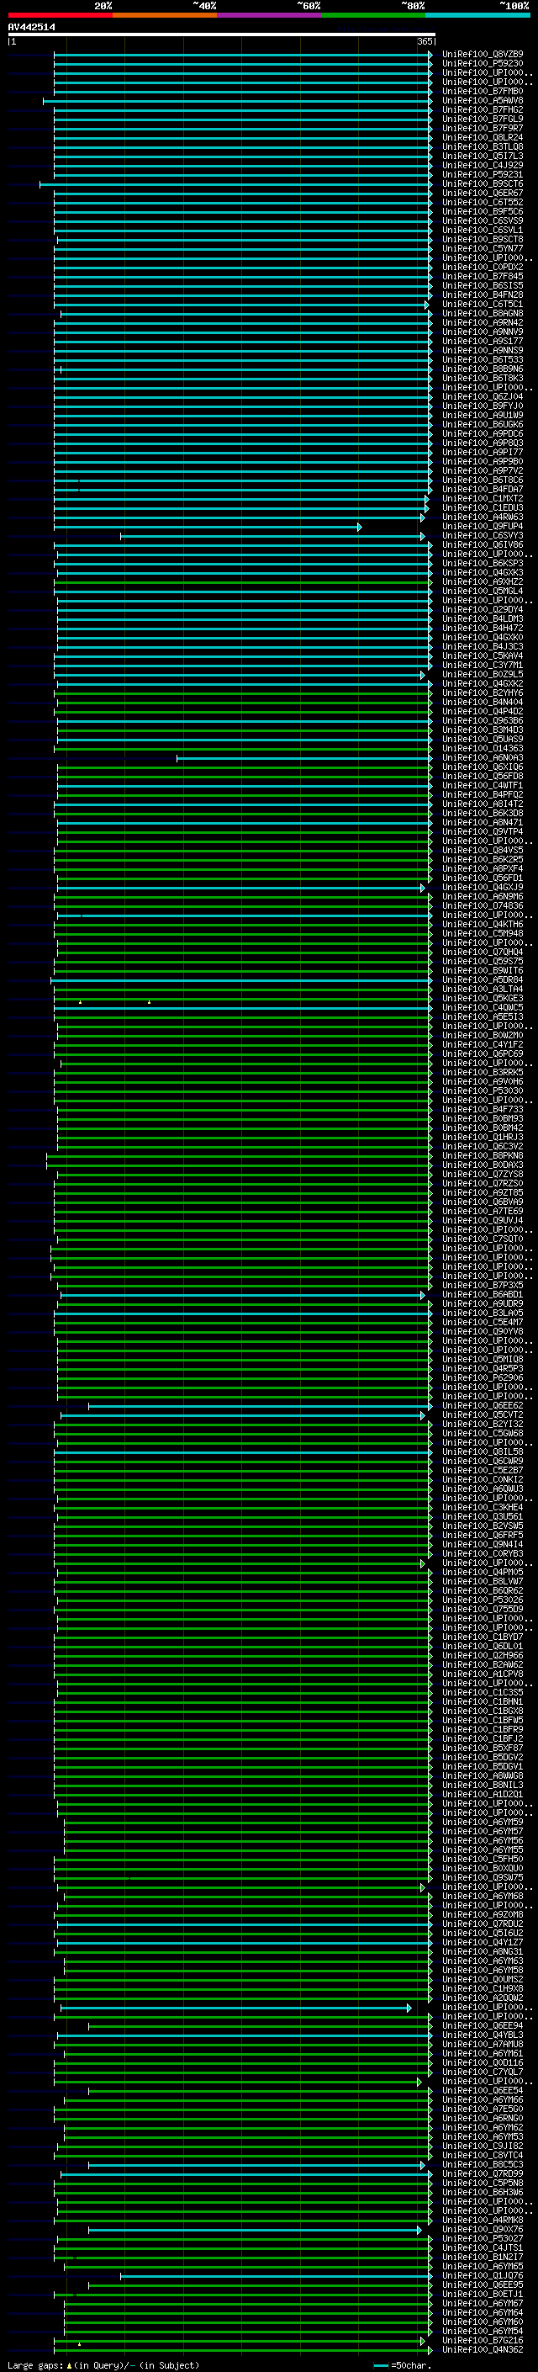
Task: Click hit label UniRef100_Q7ZYS8
Action: click(483, 1175)
